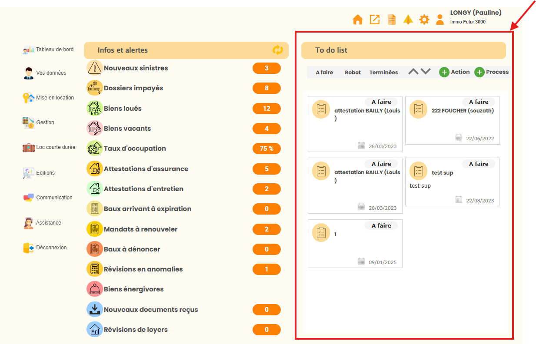
Task: Click the Biens énergivores icon
Action: click(x=95, y=289)
